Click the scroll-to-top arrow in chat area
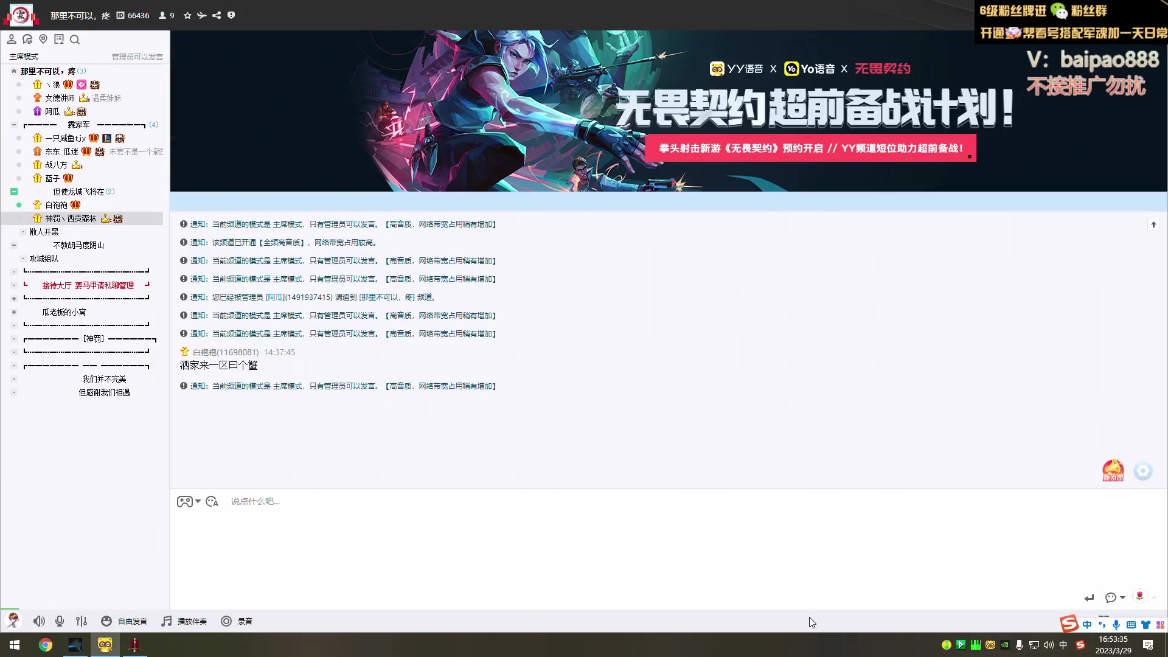Screen dimensions: 1168x657 click(x=1153, y=224)
